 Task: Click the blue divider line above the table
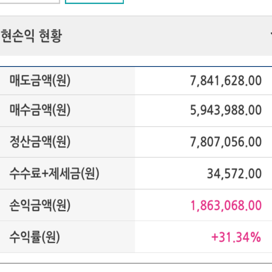136,67
